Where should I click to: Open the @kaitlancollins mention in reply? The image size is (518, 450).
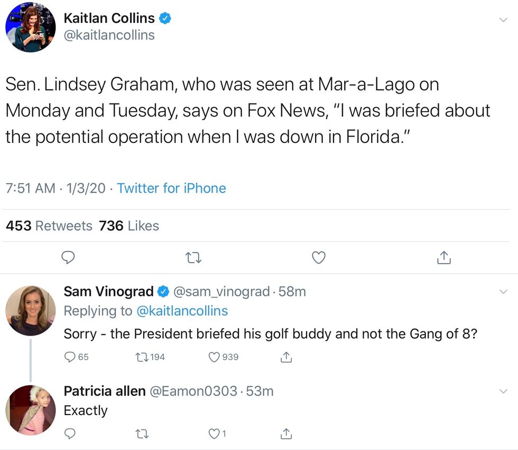coord(182,311)
